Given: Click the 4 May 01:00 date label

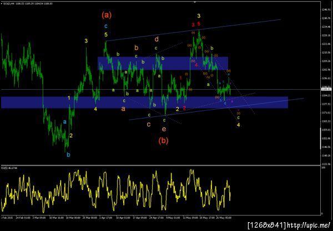Looking at the screenshot, I should pos(173,218).
